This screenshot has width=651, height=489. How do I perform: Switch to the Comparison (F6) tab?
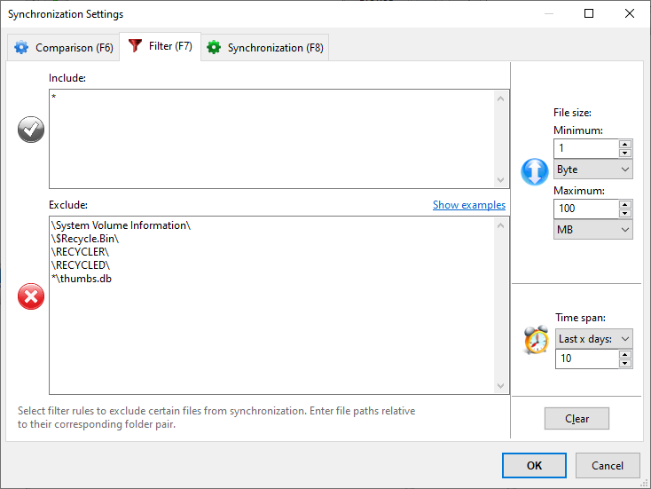click(x=63, y=48)
